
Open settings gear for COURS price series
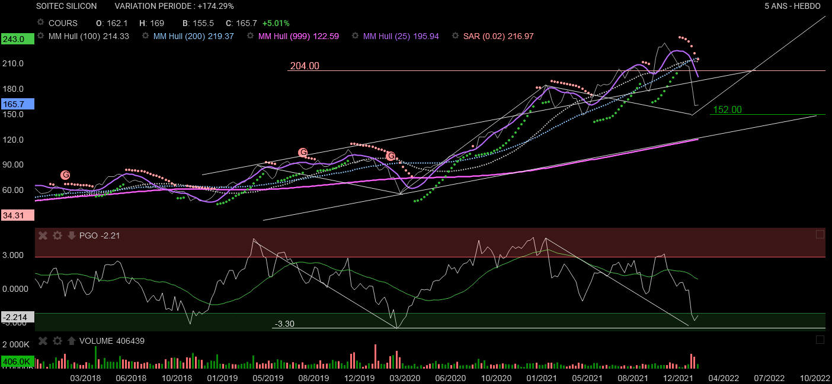tap(40, 22)
